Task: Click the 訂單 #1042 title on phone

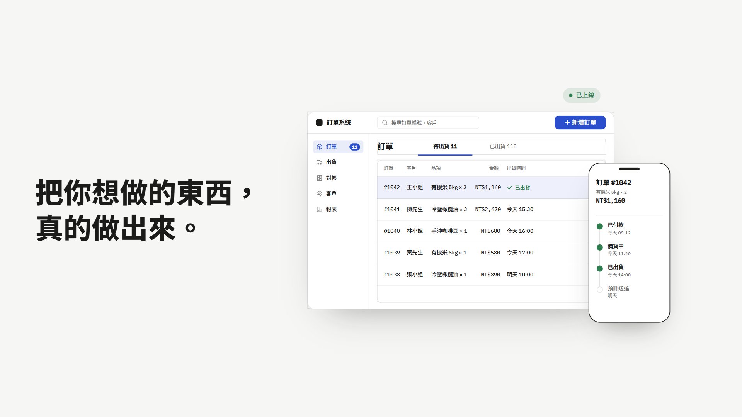Action: pyautogui.click(x=613, y=183)
